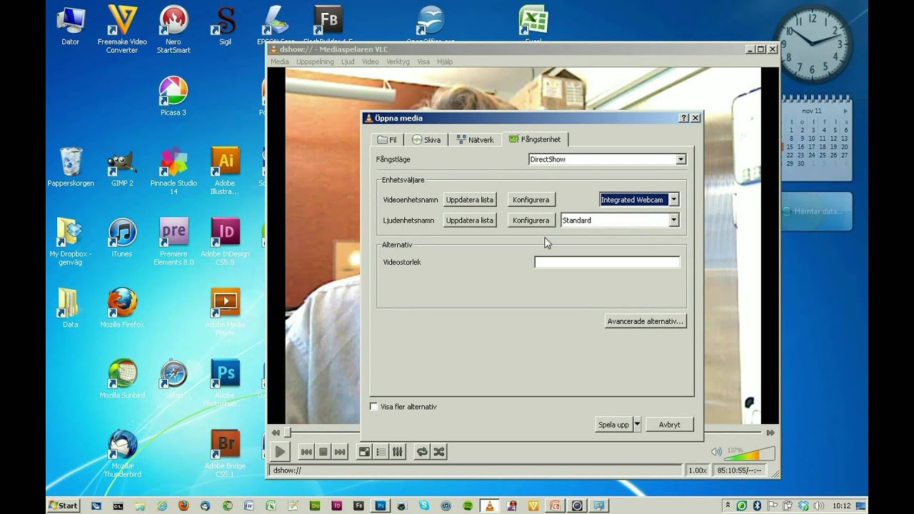Click the VLC seek bar handle

pyautogui.click(x=287, y=433)
